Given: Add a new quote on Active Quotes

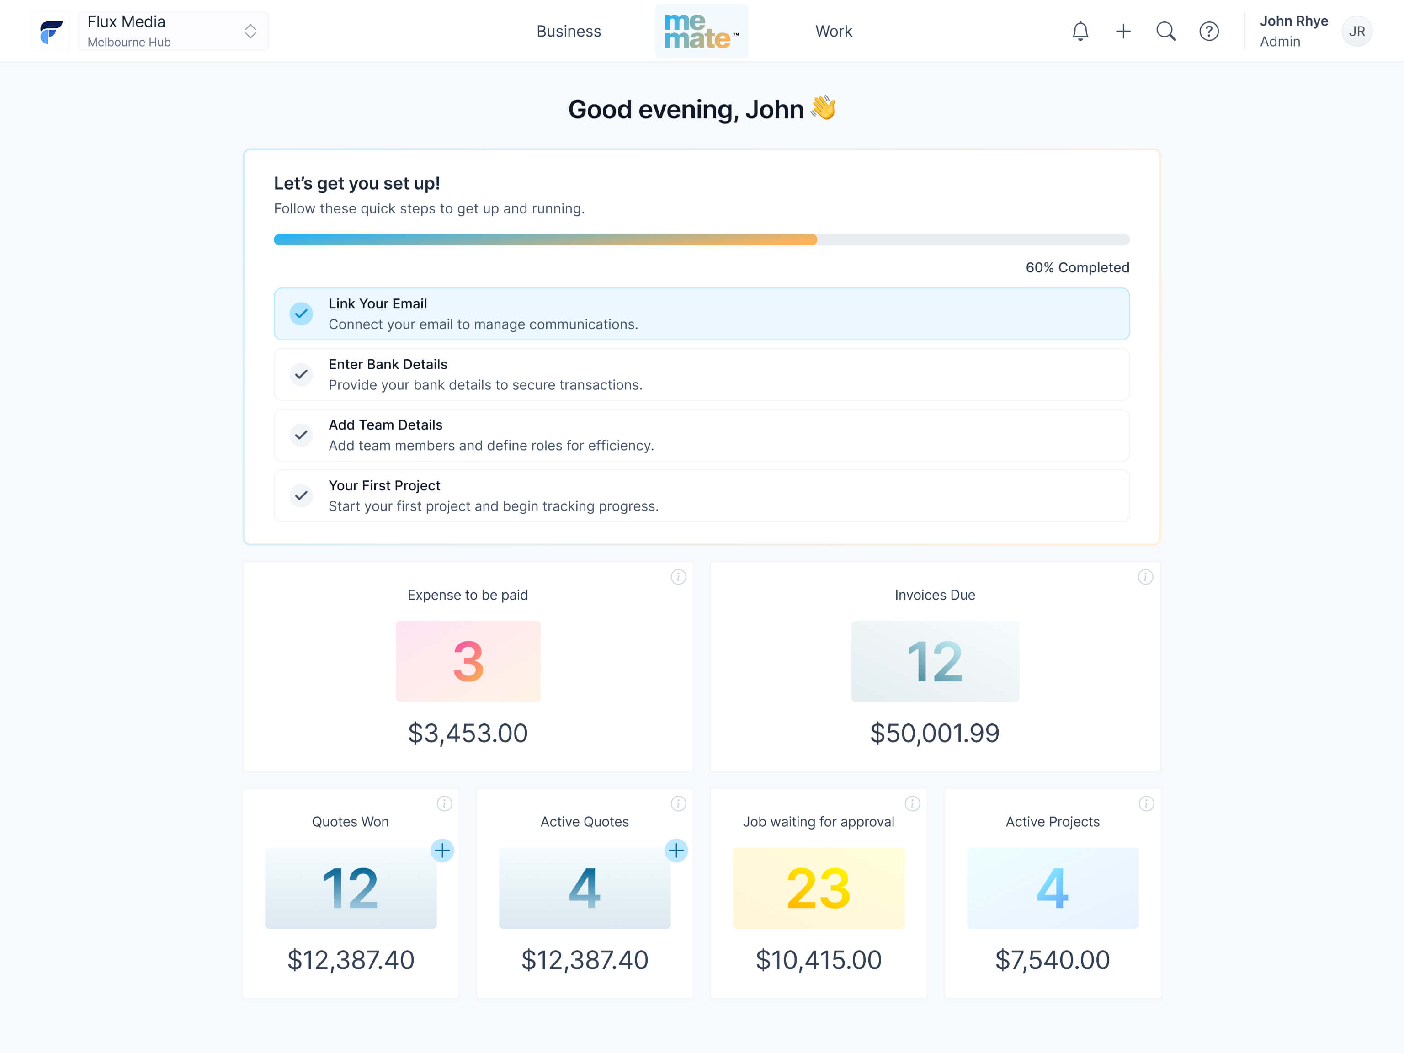Looking at the screenshot, I should click(x=676, y=850).
